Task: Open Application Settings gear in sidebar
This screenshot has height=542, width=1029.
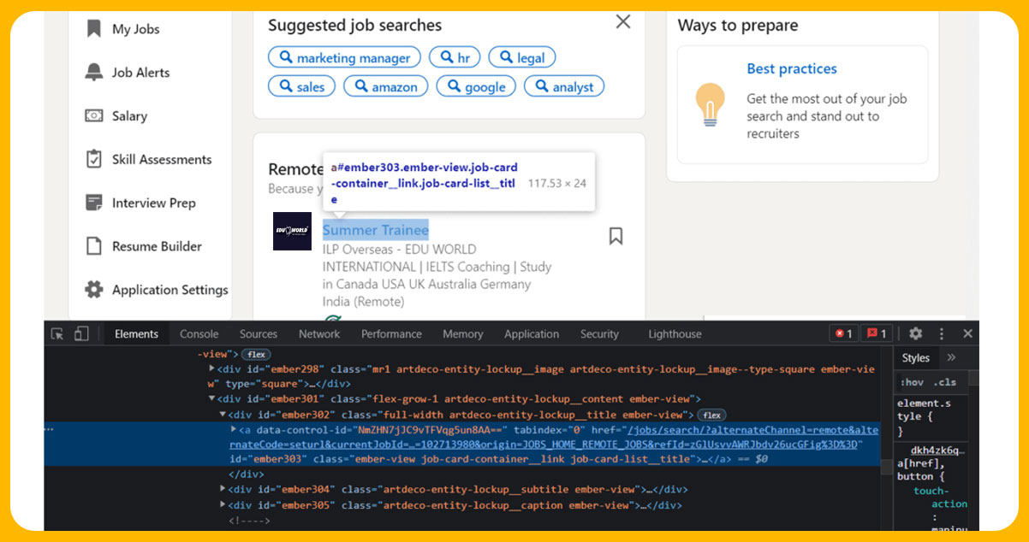Action: point(94,290)
